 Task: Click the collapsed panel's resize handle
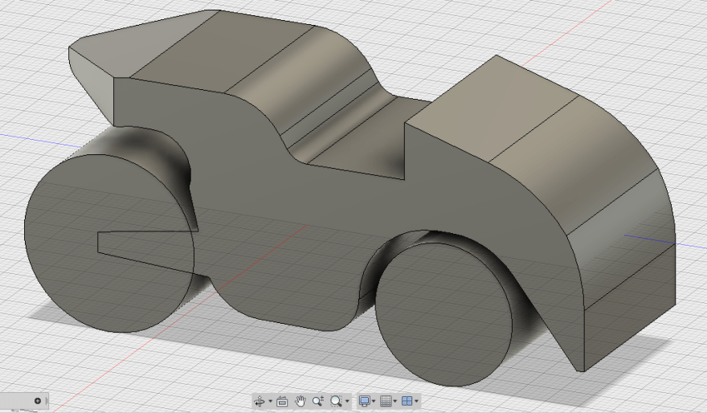(x=49, y=400)
